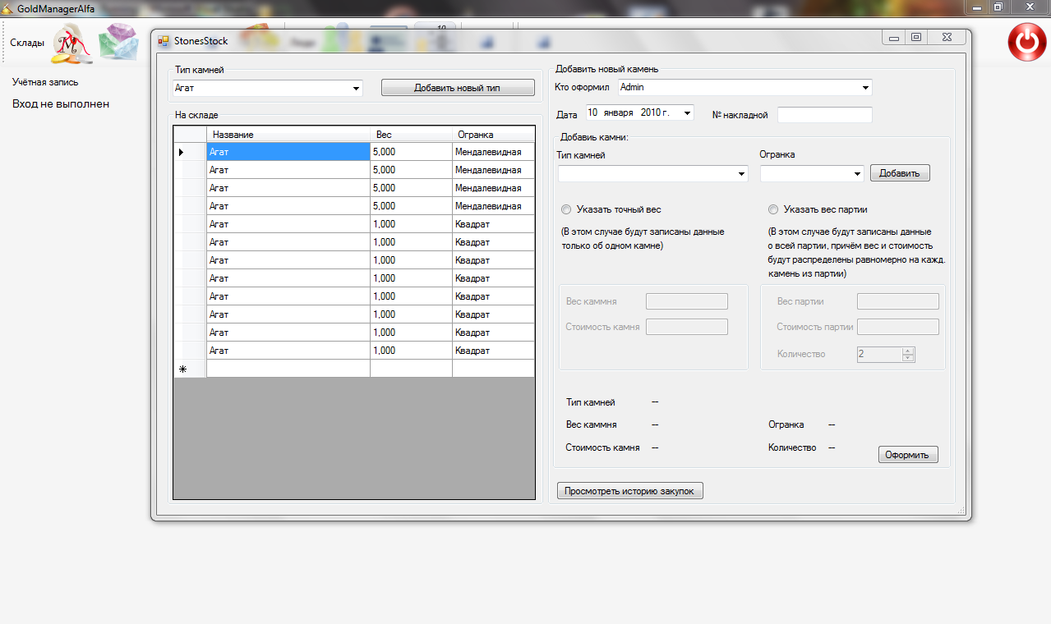Screen dimensions: 1051x624
Task: Click the GoldManagerAlfa title bar icon
Action: pyautogui.click(x=8, y=7)
